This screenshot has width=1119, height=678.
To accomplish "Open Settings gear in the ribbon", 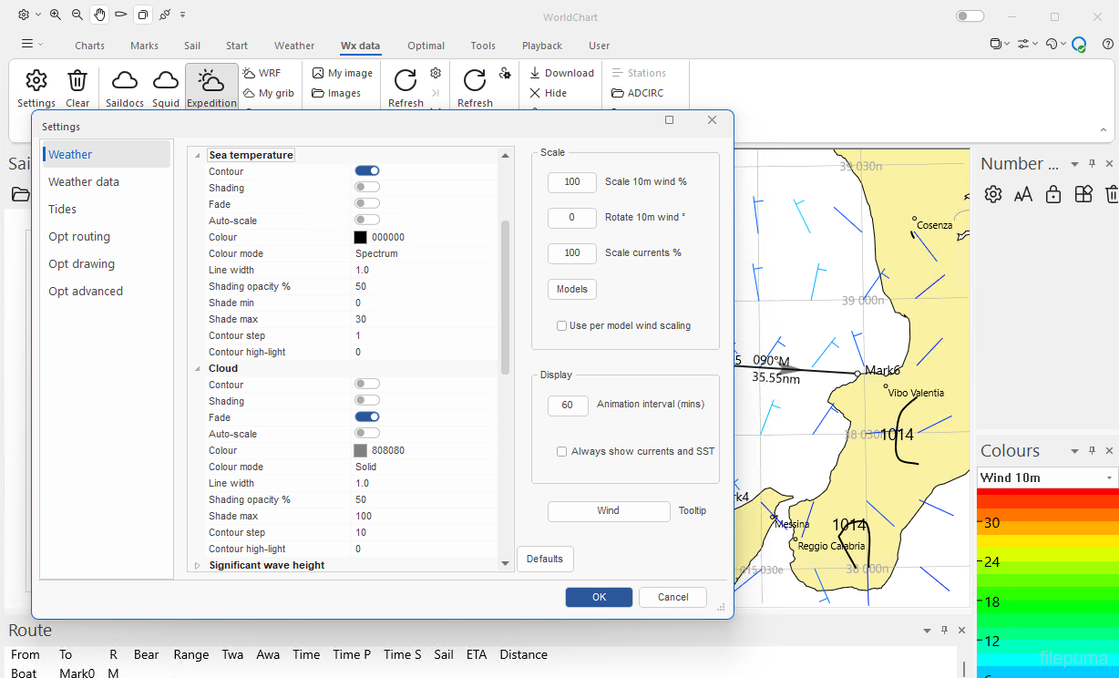I will pyautogui.click(x=36, y=82).
